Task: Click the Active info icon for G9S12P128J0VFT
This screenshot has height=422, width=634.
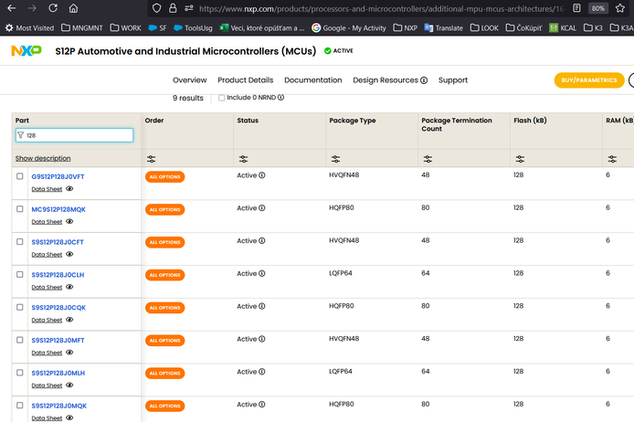Action: click(x=262, y=175)
